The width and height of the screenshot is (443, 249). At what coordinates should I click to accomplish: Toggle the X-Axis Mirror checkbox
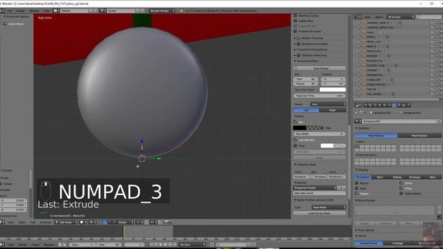click(5, 24)
